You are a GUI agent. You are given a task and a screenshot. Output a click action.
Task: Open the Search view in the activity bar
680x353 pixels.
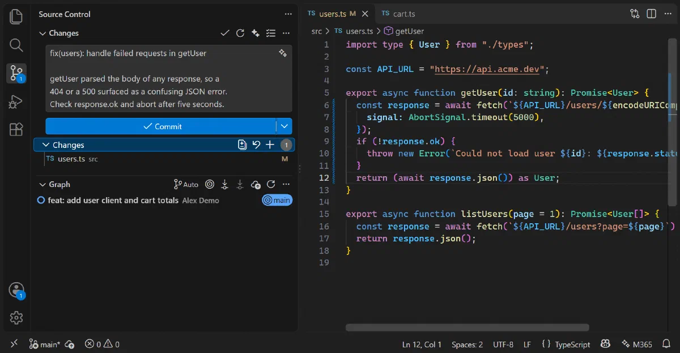pyautogui.click(x=16, y=45)
